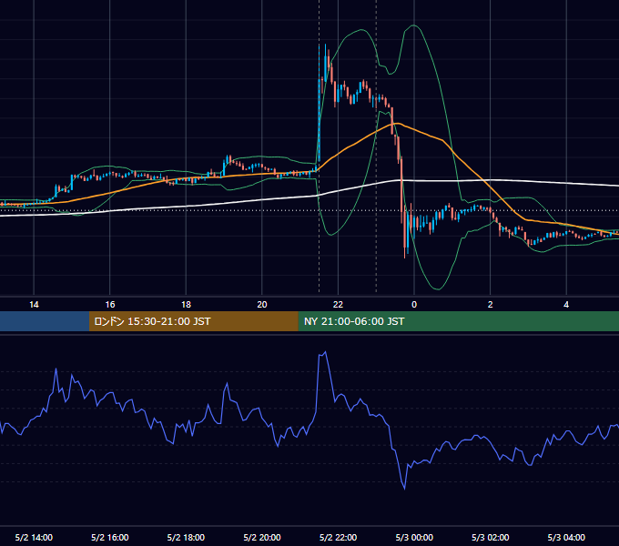Screen dimensions: 619x546
Task: Click the 5/2 18:00 date label
Action: click(186, 537)
